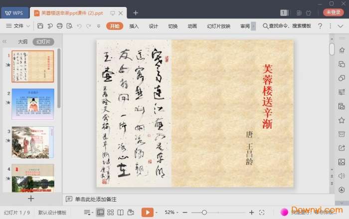Screen dimensions: 349x219
Task: Collapse the ribbon with the chevron
Action: [340, 26]
